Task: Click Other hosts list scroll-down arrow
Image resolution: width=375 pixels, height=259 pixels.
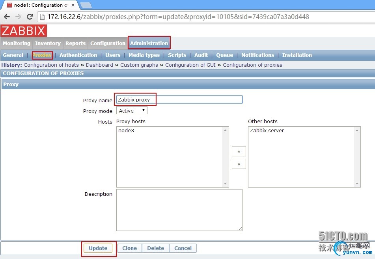Action: [357, 184]
